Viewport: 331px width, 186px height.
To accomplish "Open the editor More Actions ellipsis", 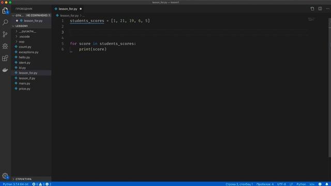I will [327, 9].
